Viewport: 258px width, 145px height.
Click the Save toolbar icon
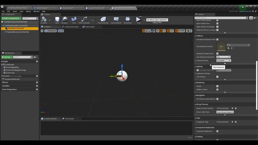tap(57, 19)
